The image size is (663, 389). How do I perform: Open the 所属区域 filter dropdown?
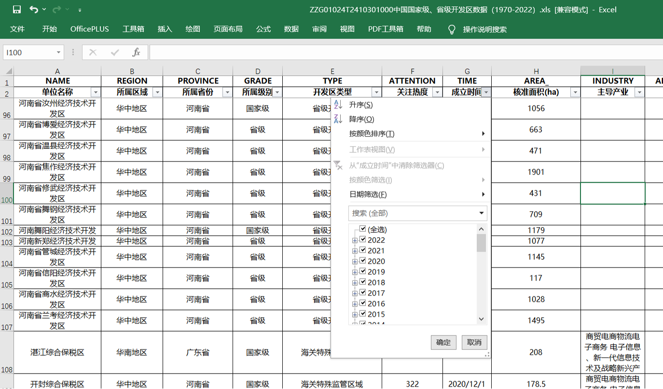coord(157,92)
